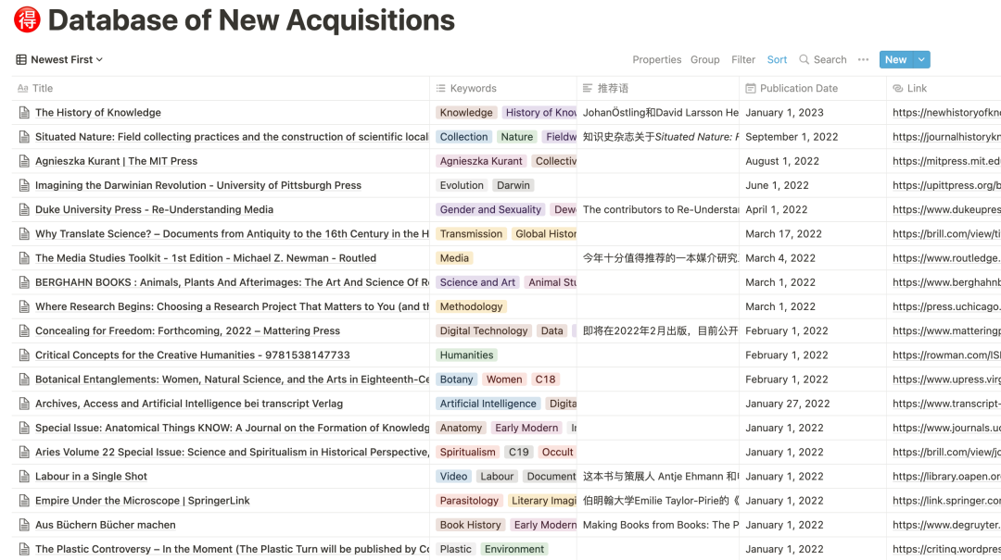
Task: Click the Search magnifier icon
Action: pos(805,59)
